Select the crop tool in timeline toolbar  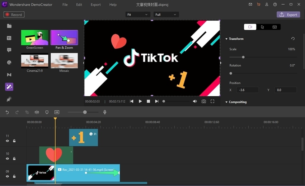pos(27,112)
